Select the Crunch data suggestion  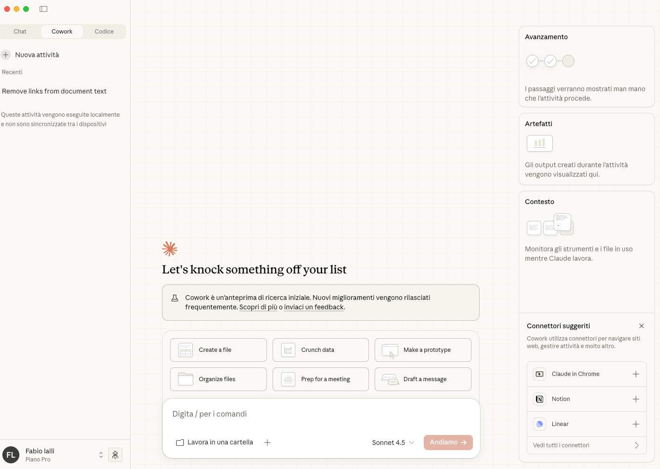click(x=320, y=350)
